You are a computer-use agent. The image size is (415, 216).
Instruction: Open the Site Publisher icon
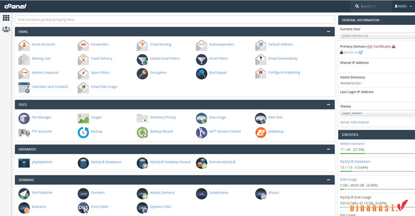coord(24,194)
